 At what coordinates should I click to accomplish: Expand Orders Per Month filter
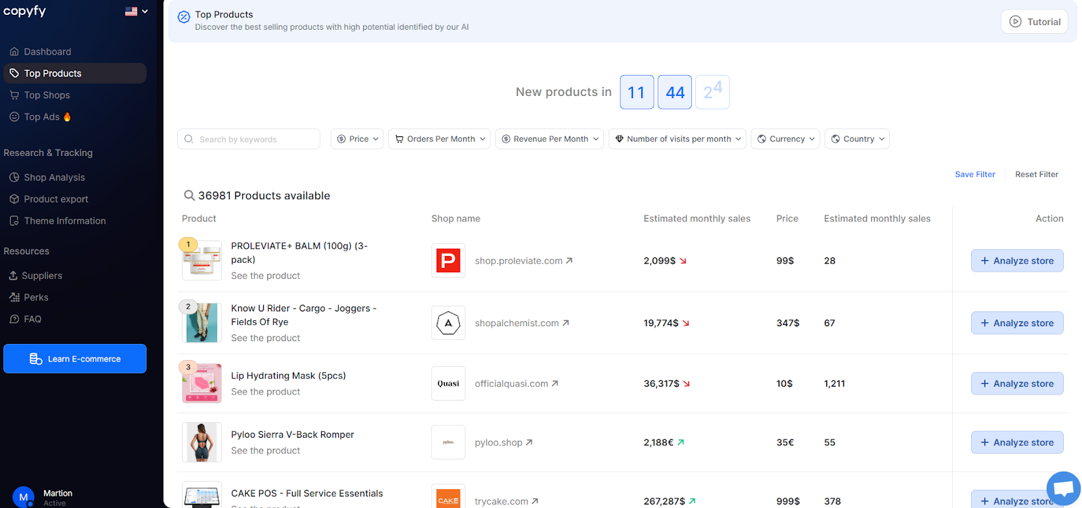(x=440, y=139)
